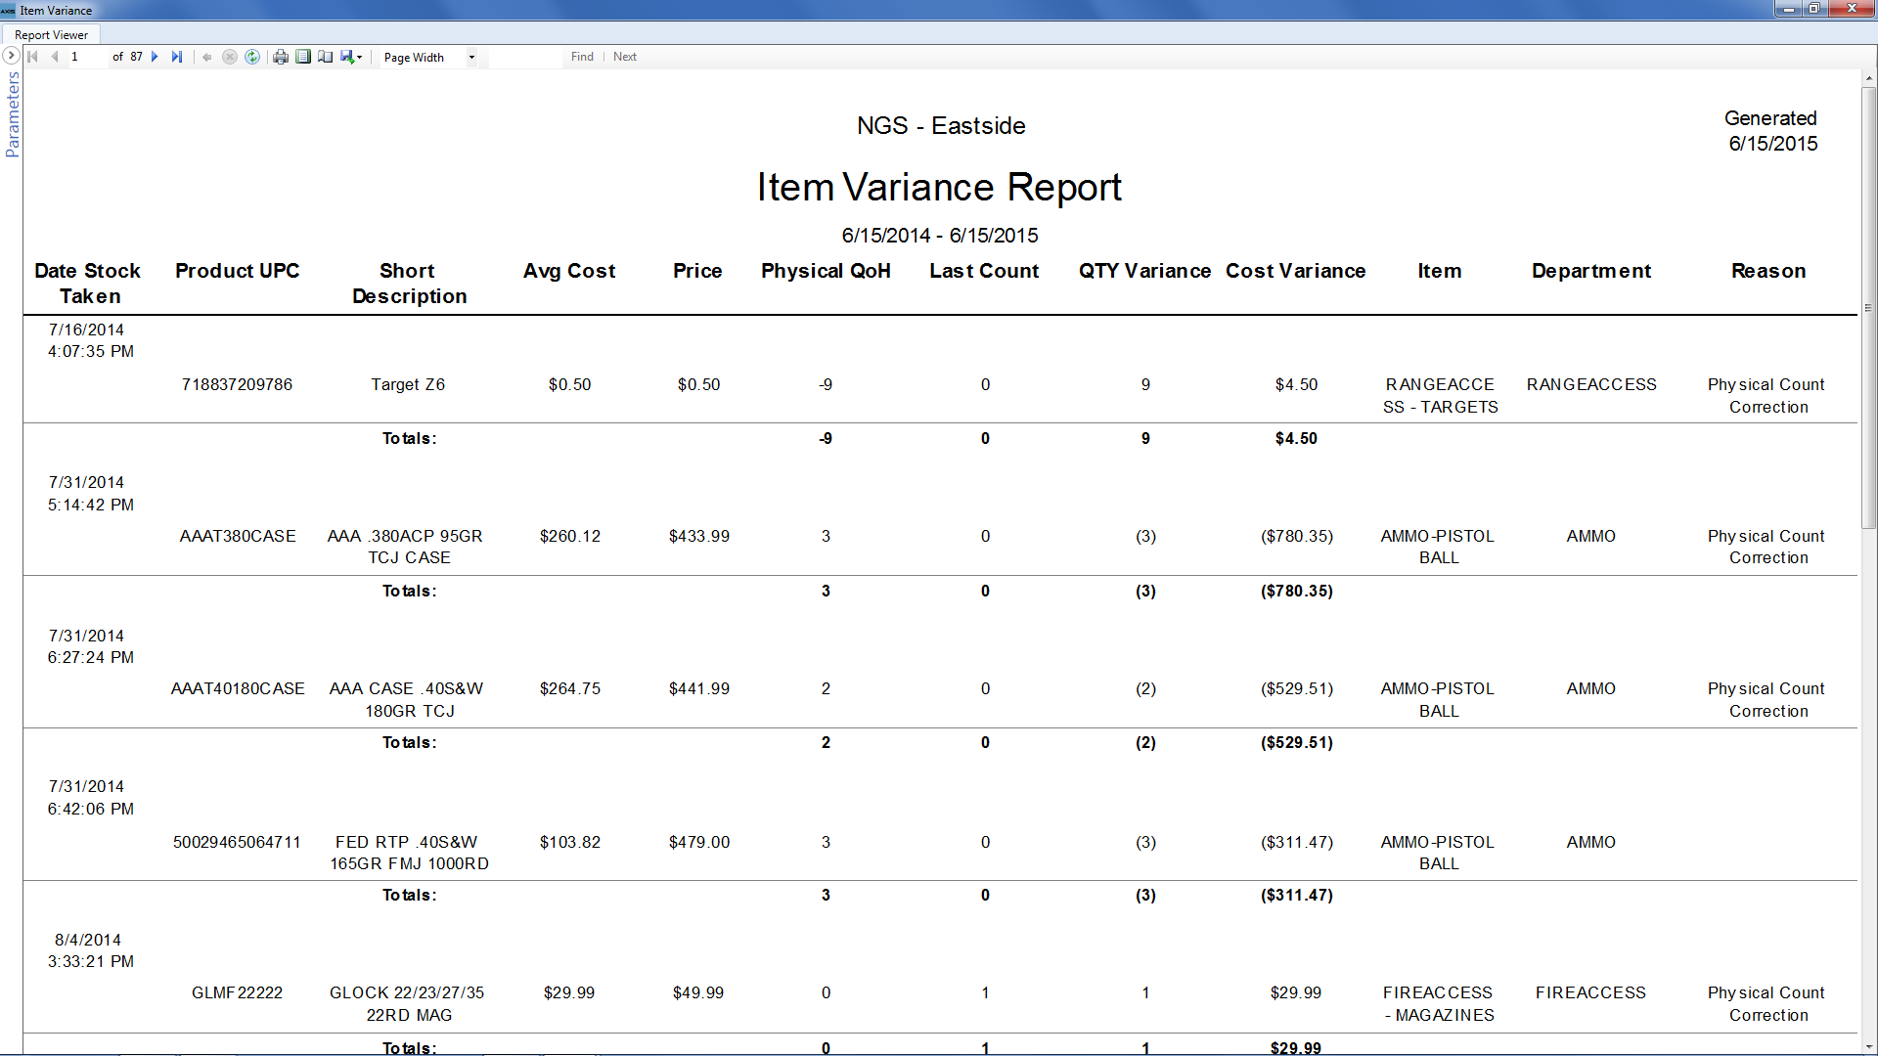
Task: Click the Department column header
Action: pyautogui.click(x=1591, y=271)
